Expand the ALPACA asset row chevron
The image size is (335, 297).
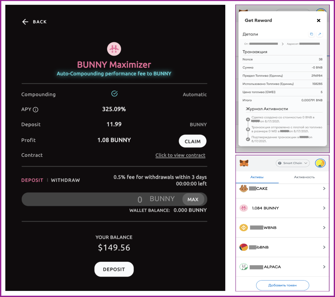coord(324,267)
